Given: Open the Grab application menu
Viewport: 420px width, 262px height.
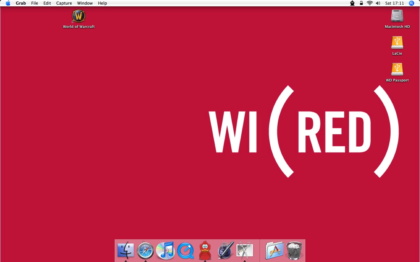Looking at the screenshot, I should [x=21, y=3].
